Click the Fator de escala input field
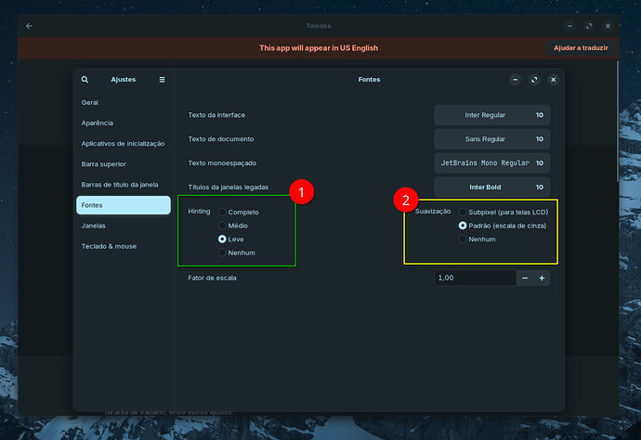Image resolution: width=641 pixels, height=440 pixels. pos(473,278)
